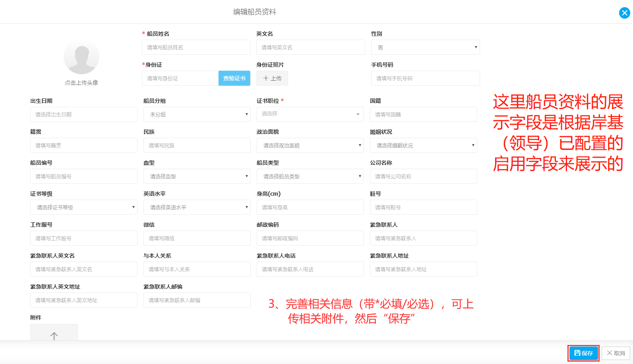Focus the 籍贯 native place field
The image size is (633, 364).
[x=84, y=145]
